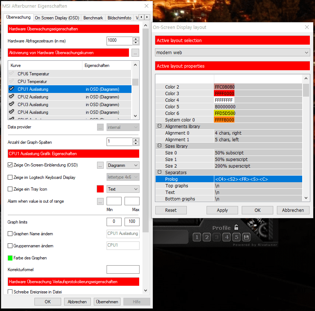The image size is (315, 311).
Task: Click Abbrechen in Afterburner Eigenschaften window
Action: [77, 302]
